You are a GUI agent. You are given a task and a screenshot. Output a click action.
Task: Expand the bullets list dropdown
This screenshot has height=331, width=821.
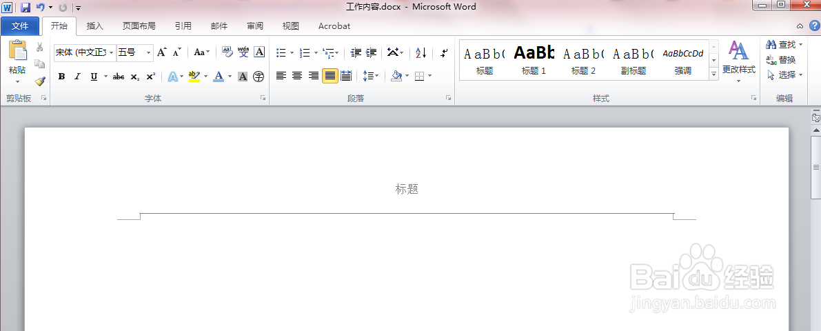[292, 52]
